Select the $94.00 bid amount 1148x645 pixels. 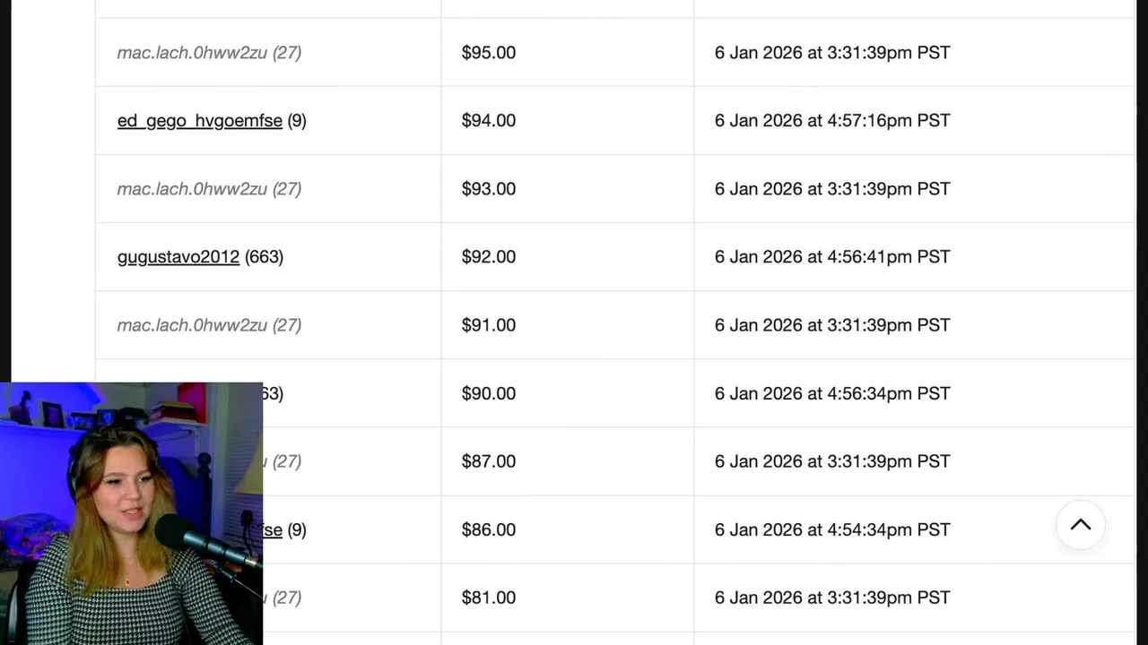coord(488,121)
